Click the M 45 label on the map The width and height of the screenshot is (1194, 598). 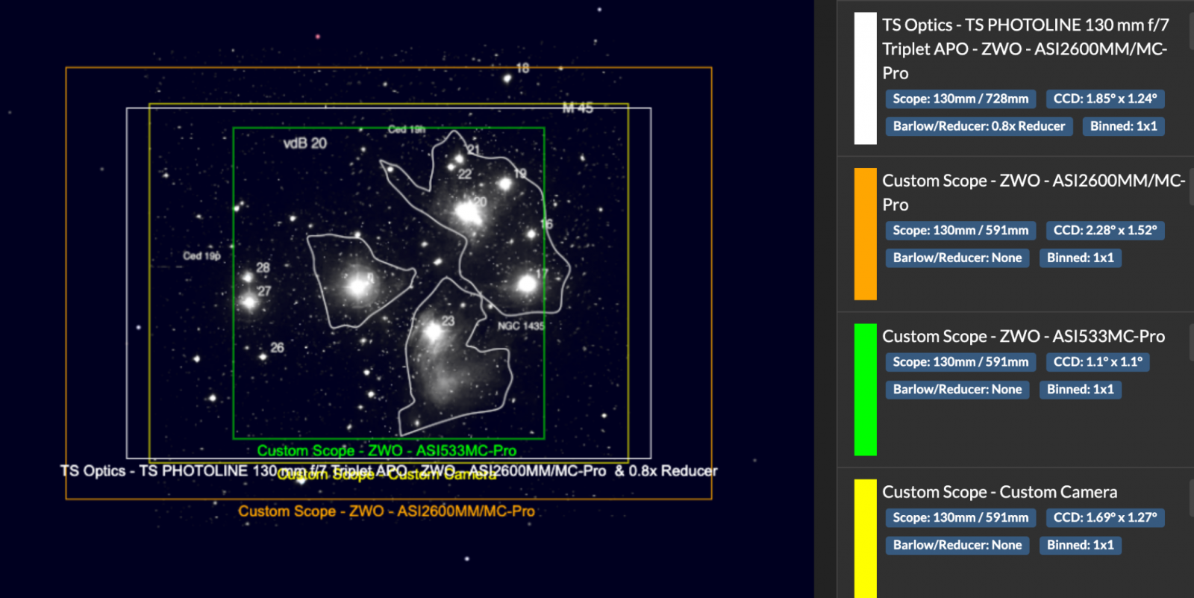(x=578, y=108)
